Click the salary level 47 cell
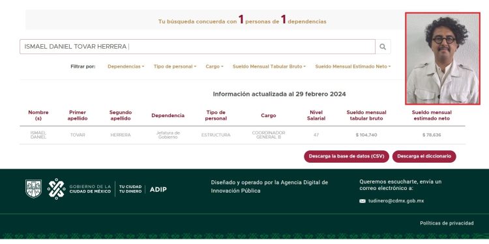The width and height of the screenshot is (489, 244). (x=316, y=135)
